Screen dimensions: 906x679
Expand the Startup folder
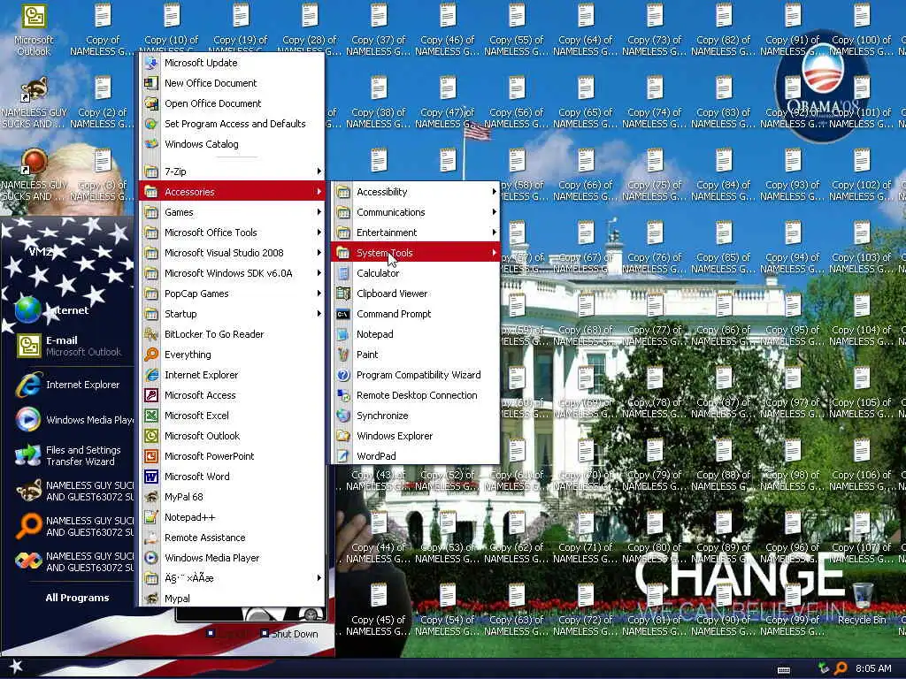coord(232,314)
